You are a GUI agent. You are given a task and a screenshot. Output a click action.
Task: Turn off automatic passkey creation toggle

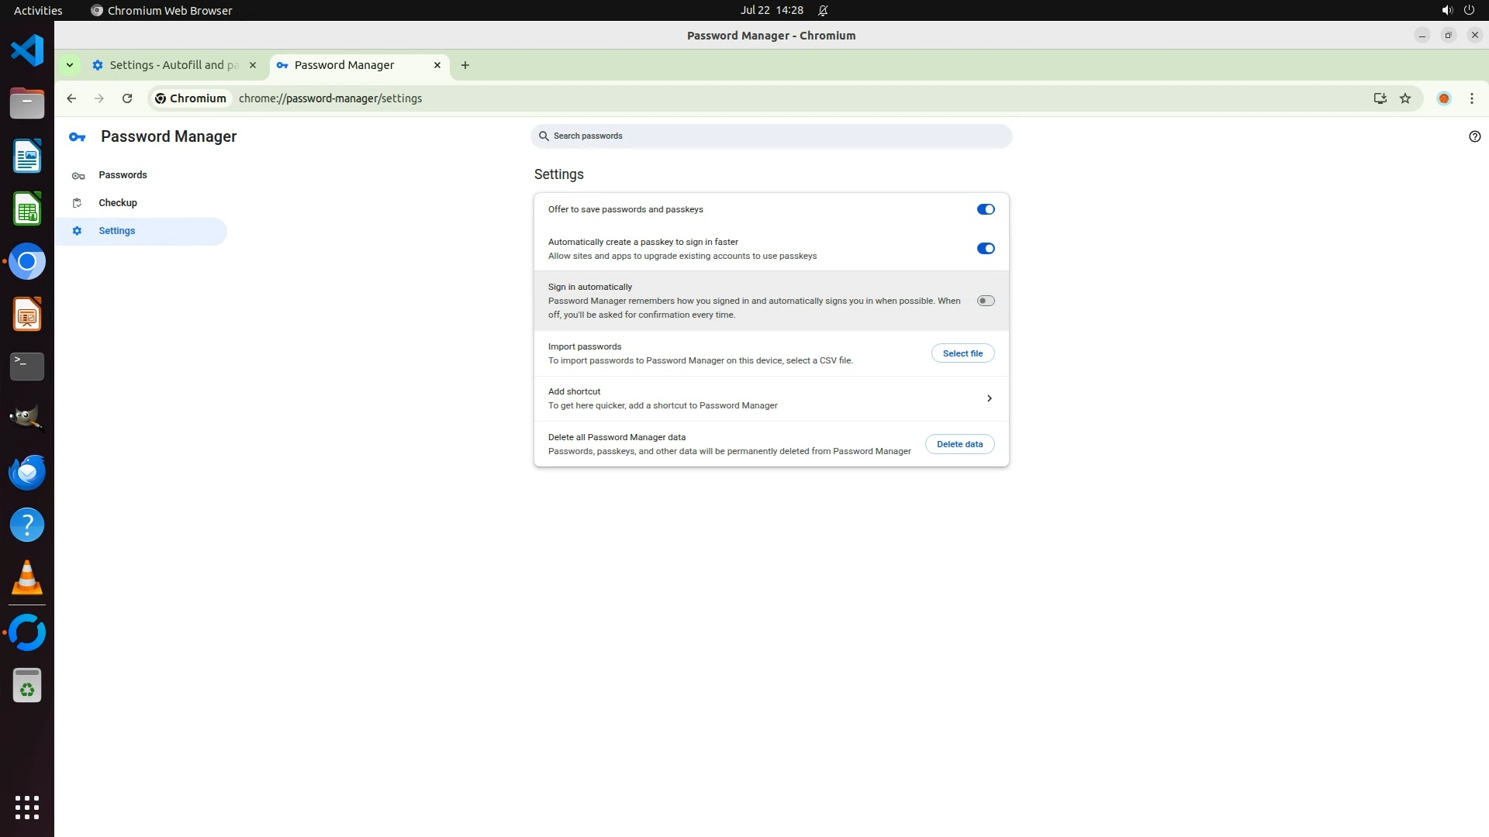[985, 249]
